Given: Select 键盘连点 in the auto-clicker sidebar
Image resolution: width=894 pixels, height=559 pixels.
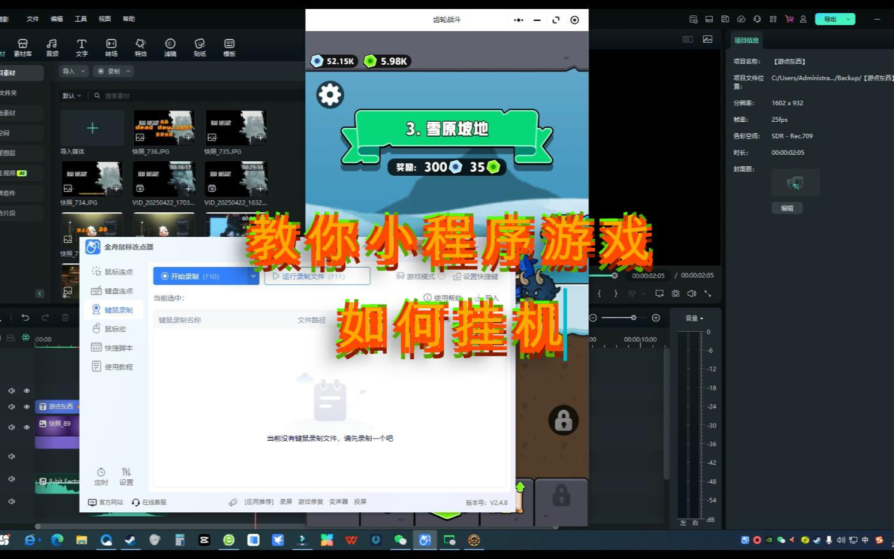Looking at the screenshot, I should (112, 291).
